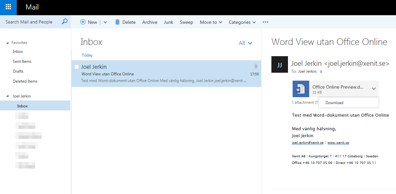Expand the recipients double chevron

(x=321, y=72)
